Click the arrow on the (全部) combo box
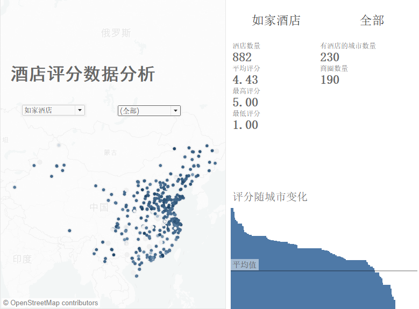 click(175, 111)
